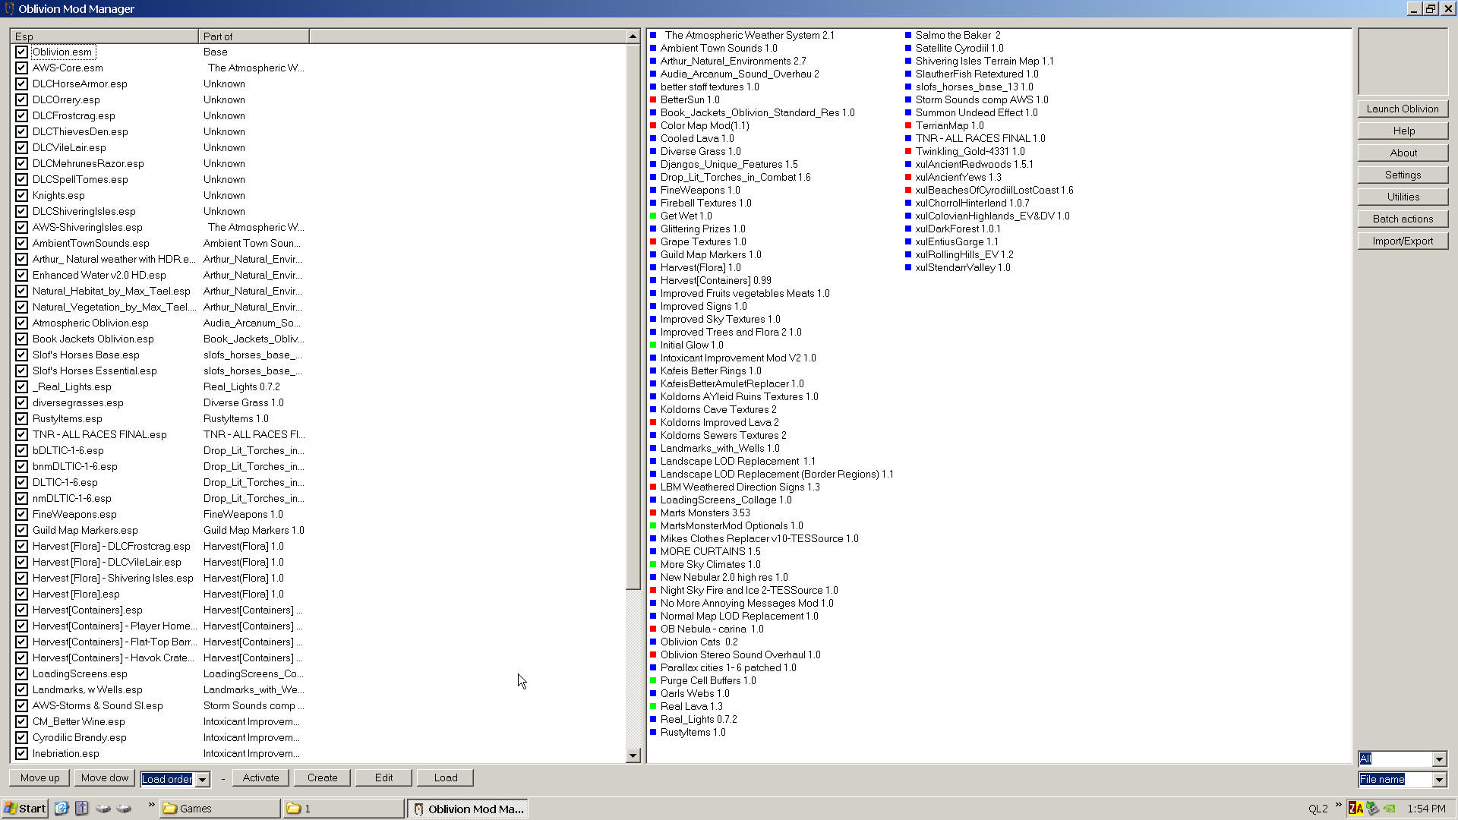Screen dimensions: 1458x820
Task: Open the NVIDIA tray icon
Action: pyautogui.click(x=1389, y=809)
